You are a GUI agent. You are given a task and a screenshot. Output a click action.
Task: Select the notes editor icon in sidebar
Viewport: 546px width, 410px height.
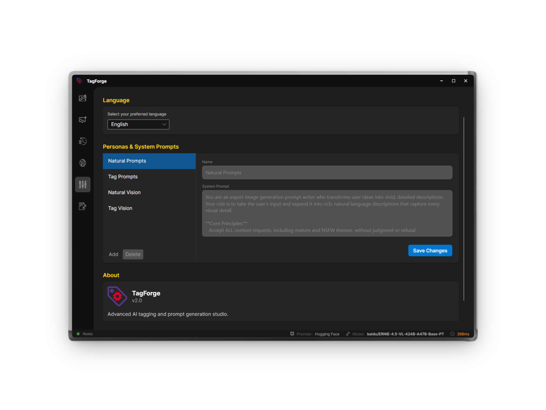(82, 206)
